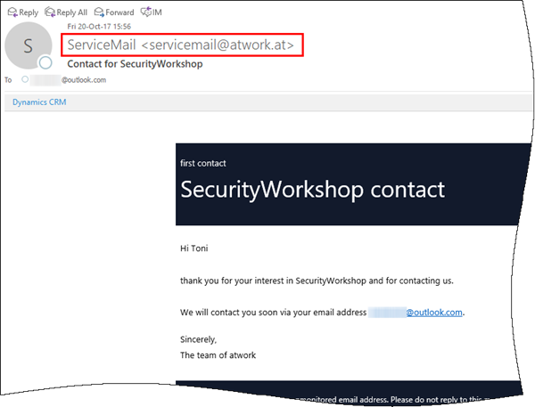Image resolution: width=535 pixels, height=407 pixels.
Task: Click the Hi Toni greeting
Action: [x=194, y=248]
